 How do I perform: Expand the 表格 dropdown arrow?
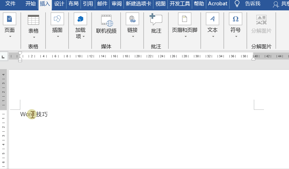coord(34,37)
